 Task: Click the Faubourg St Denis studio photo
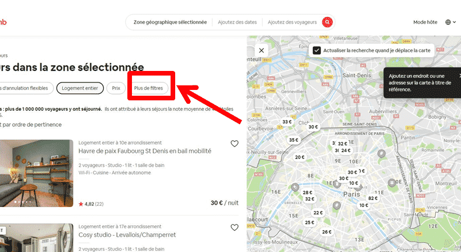coord(36,173)
